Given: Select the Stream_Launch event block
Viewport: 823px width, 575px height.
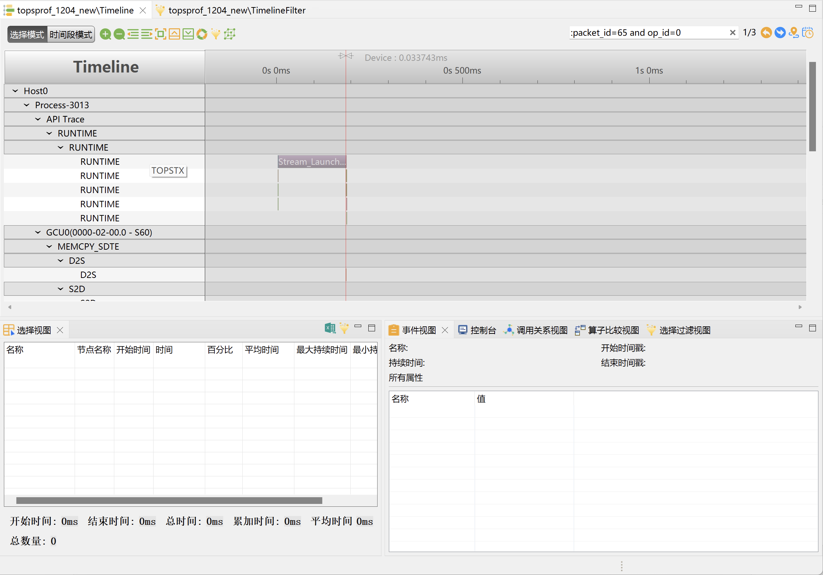Looking at the screenshot, I should coord(312,162).
